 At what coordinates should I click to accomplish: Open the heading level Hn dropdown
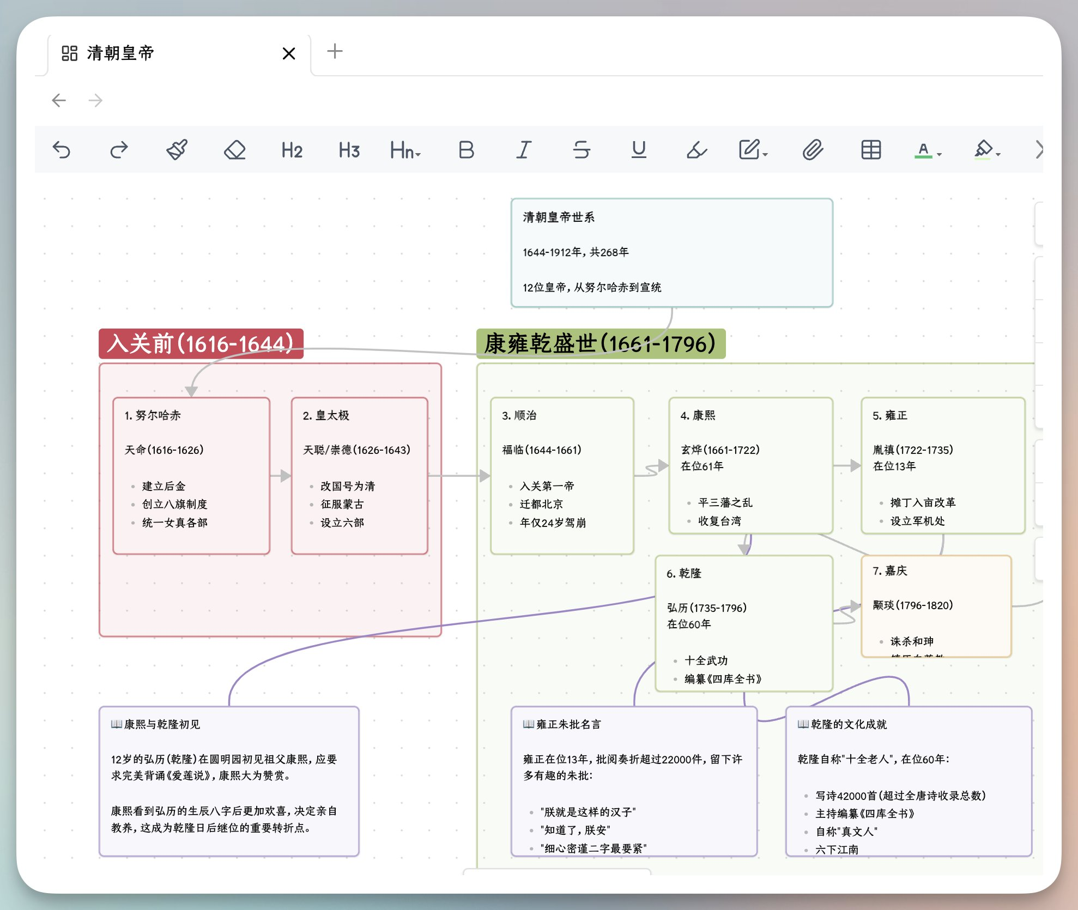pyautogui.click(x=404, y=150)
